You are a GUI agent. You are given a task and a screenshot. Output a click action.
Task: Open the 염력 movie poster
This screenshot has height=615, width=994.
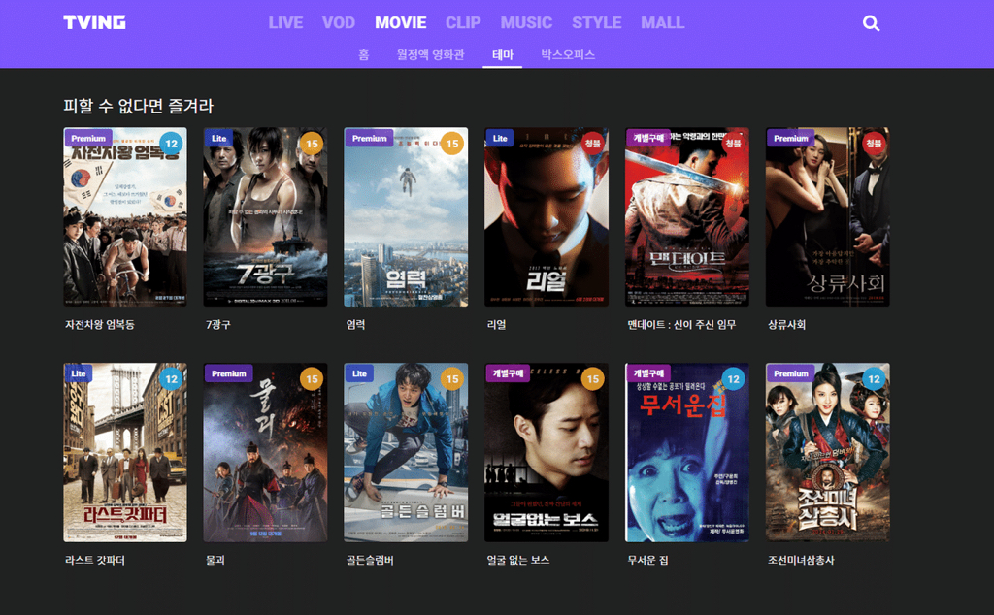coord(406,216)
